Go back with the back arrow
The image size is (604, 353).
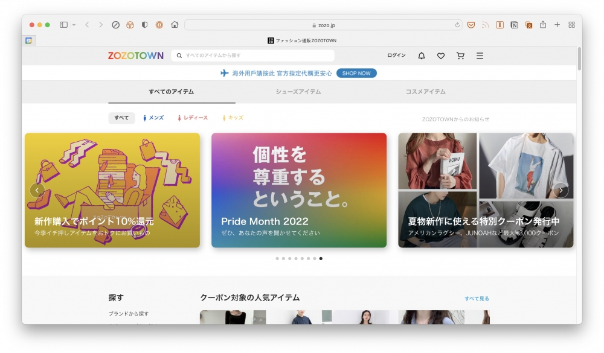(x=87, y=25)
